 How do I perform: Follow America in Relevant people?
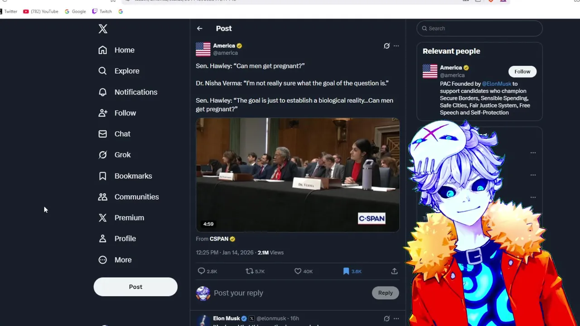click(x=522, y=72)
